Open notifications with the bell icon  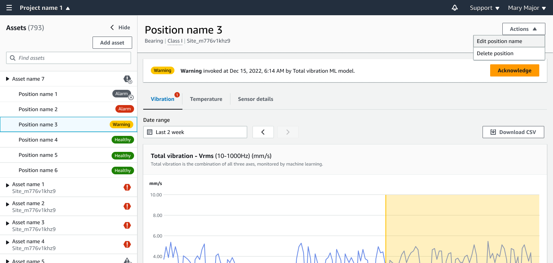click(454, 8)
